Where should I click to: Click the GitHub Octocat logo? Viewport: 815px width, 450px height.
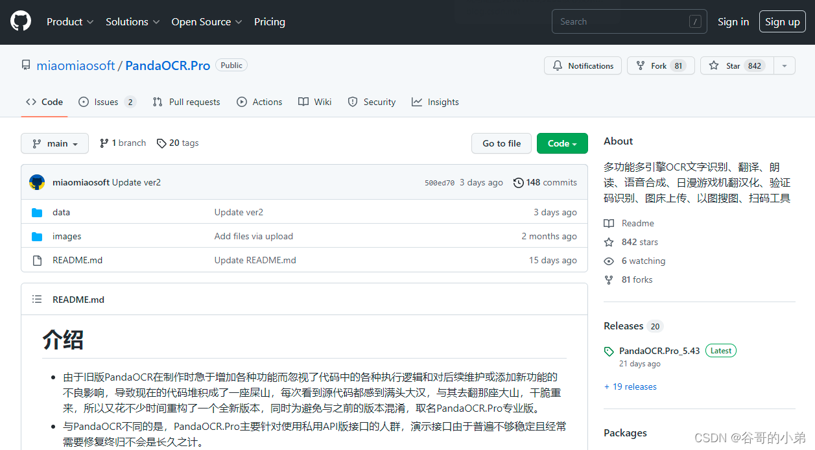click(x=21, y=21)
